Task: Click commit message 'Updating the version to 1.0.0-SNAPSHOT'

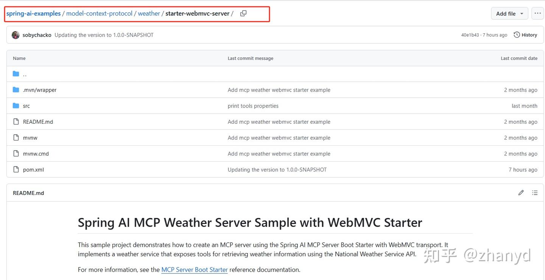Action: click(x=277, y=170)
